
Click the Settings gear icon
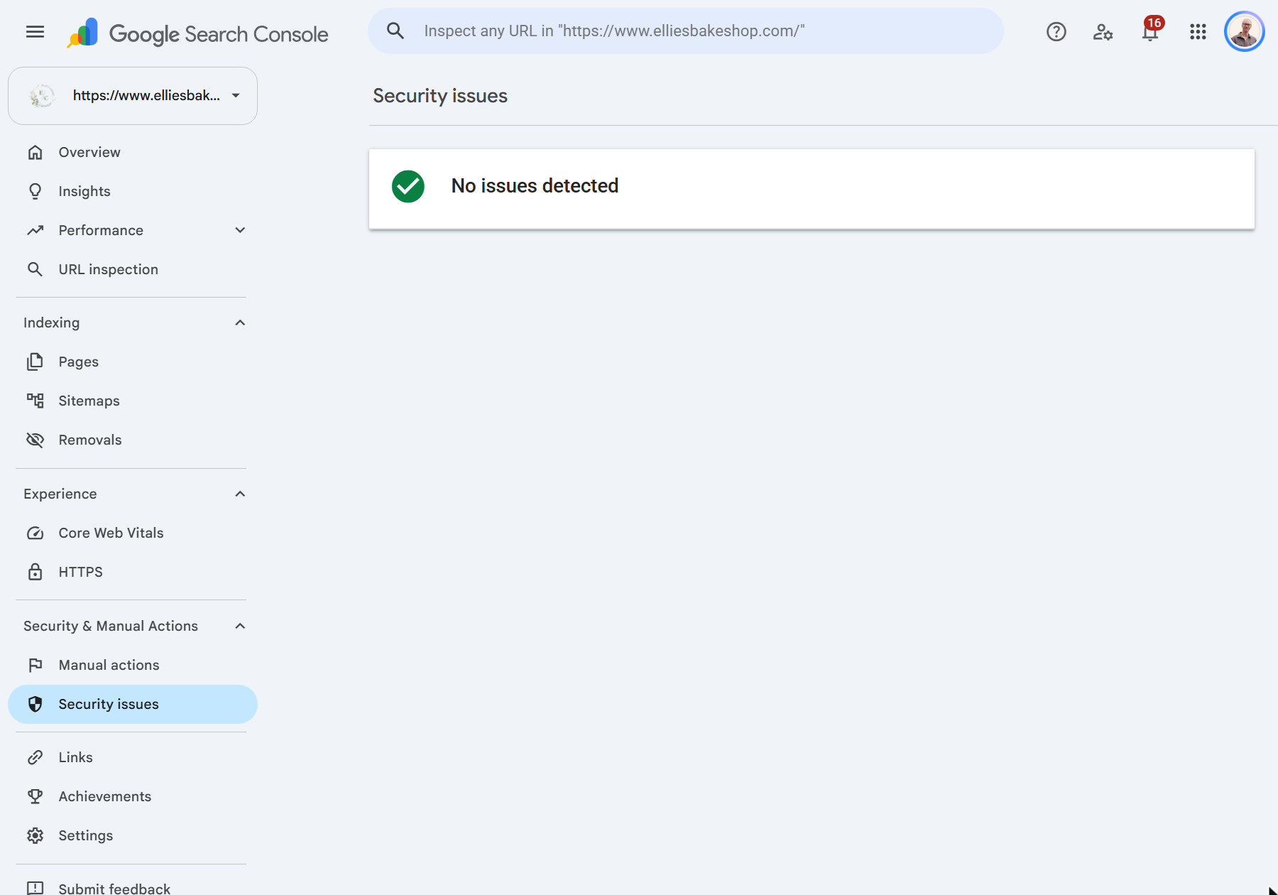click(x=35, y=836)
